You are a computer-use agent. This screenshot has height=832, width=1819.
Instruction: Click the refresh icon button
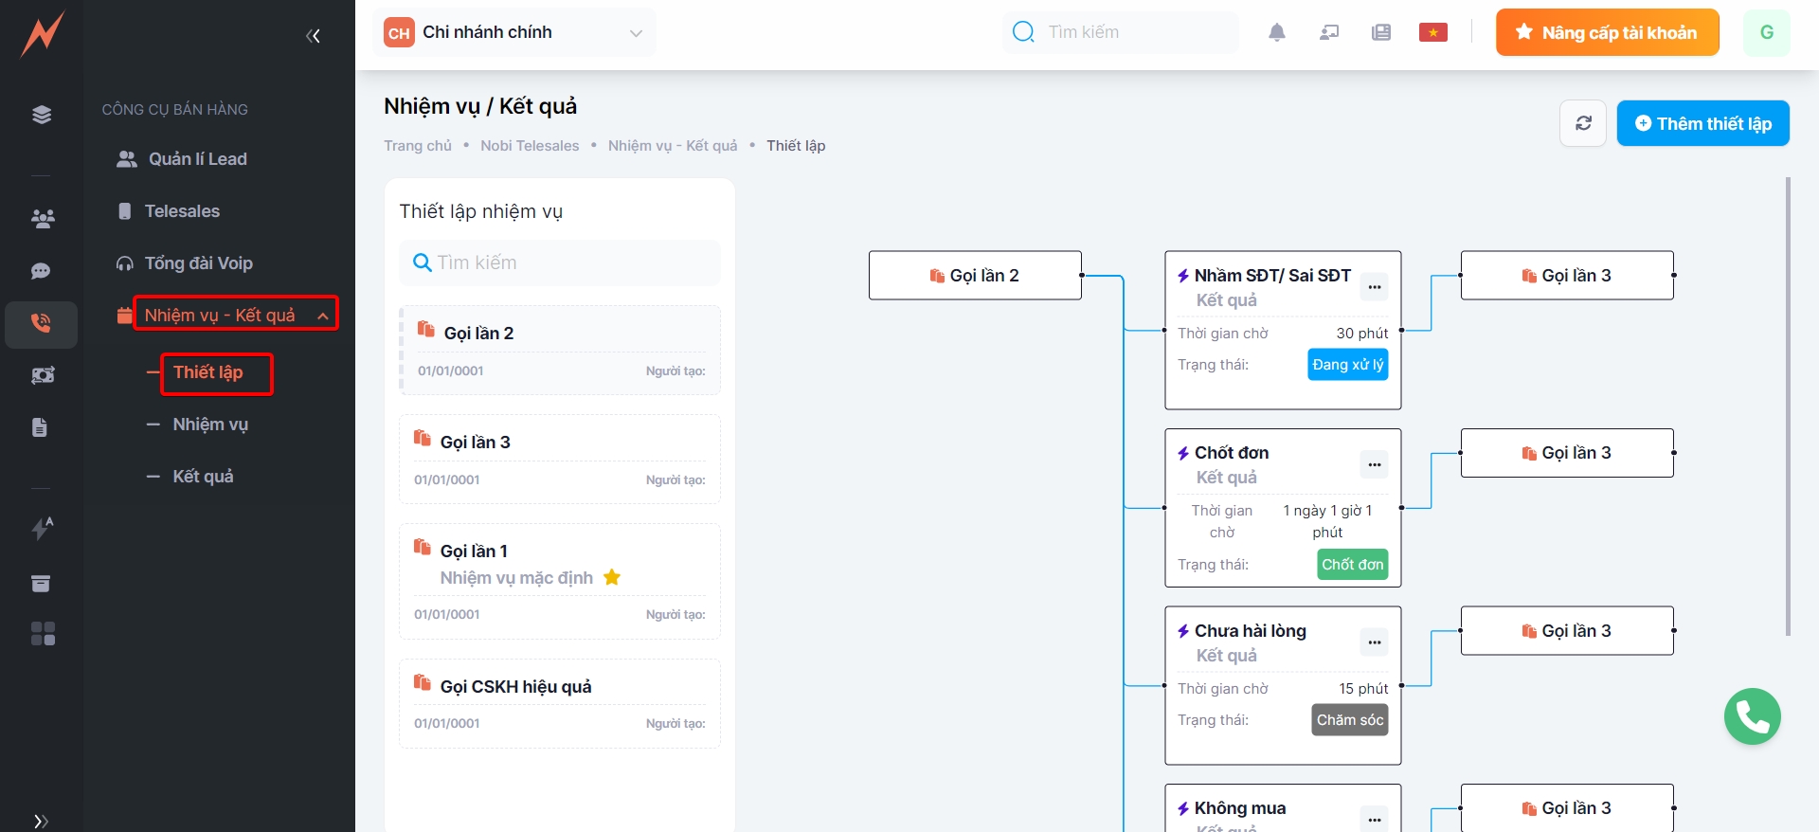pos(1582,123)
